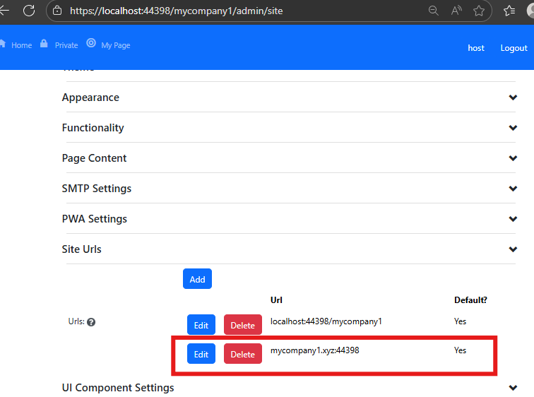The image size is (534, 397).
Task: Click the Add url button
Action: coord(197,279)
